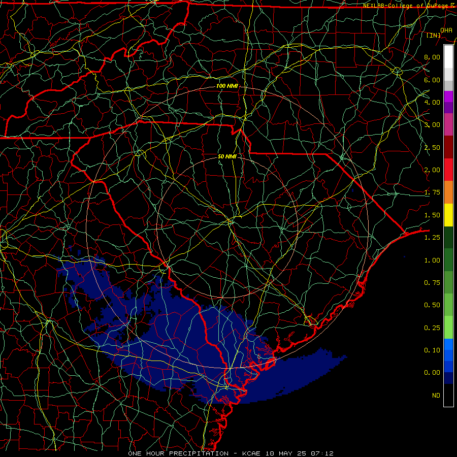The width and height of the screenshot is (457, 457).
Task: Click the 3.00 legend value
Action: (432, 125)
